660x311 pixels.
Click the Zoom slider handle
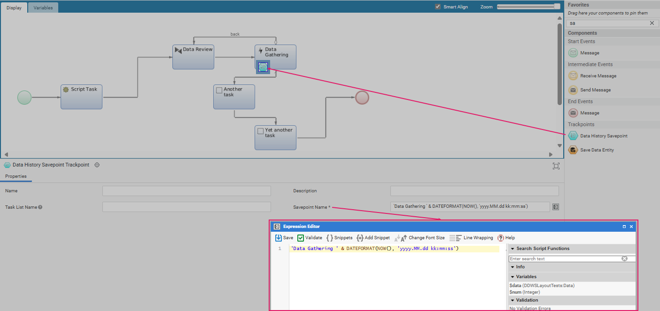557,7
